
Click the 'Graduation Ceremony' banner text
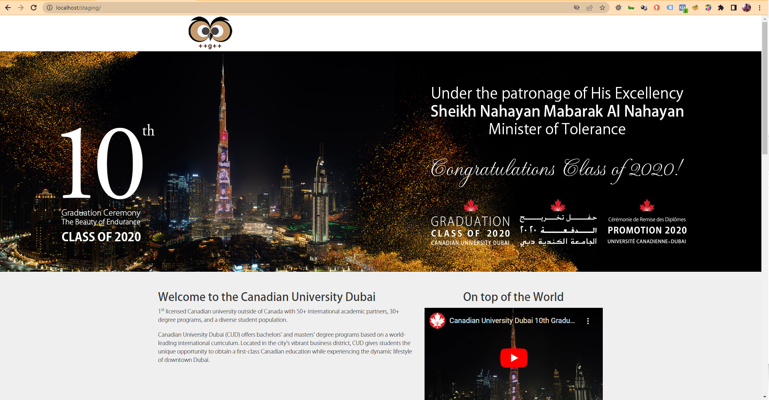(101, 213)
